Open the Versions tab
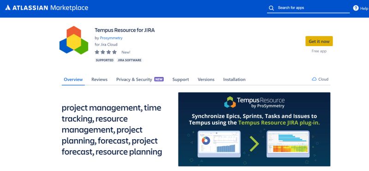 (x=206, y=79)
